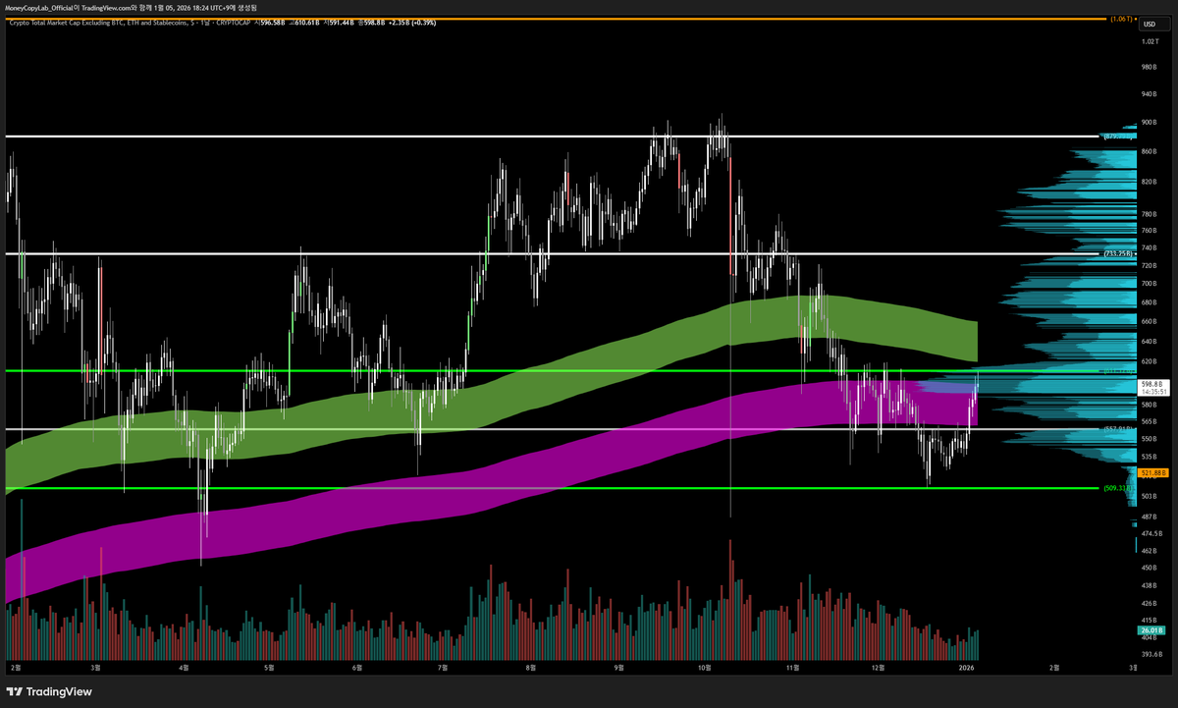Viewport: 1178px width, 708px height.
Task: Select the orange (1.06 T) line label
Action: point(1122,19)
